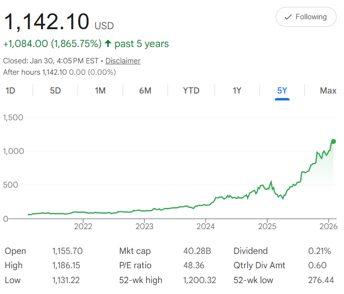Select the 1Y chart tab

[237, 91]
